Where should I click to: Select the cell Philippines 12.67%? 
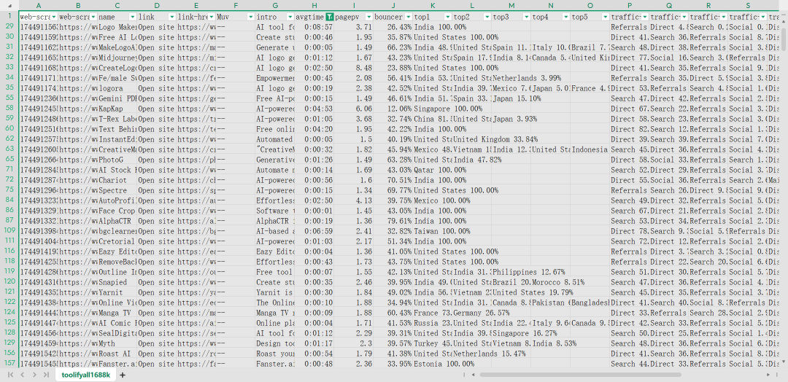[511, 272]
